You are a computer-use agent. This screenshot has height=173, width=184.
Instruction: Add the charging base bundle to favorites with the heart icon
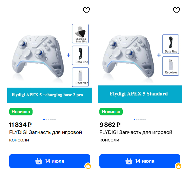(x=86, y=10)
